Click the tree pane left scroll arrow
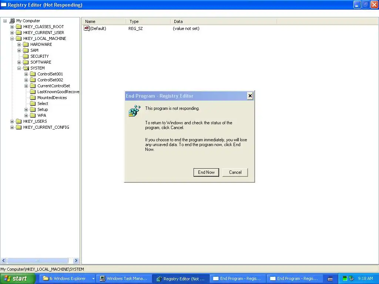 tap(4, 261)
